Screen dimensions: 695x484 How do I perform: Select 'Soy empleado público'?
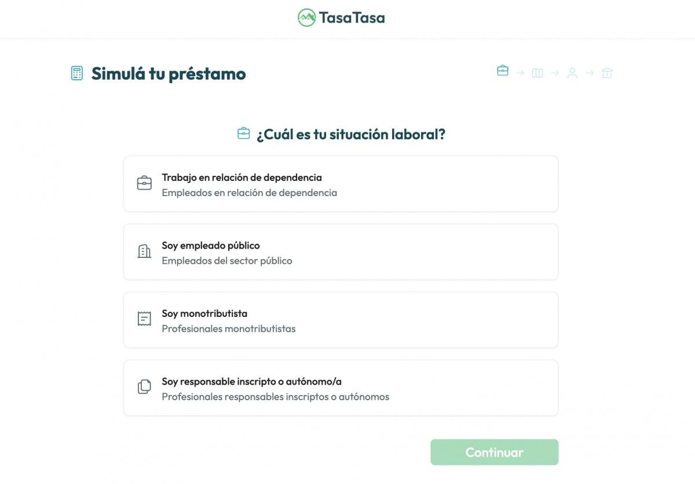[x=340, y=251]
